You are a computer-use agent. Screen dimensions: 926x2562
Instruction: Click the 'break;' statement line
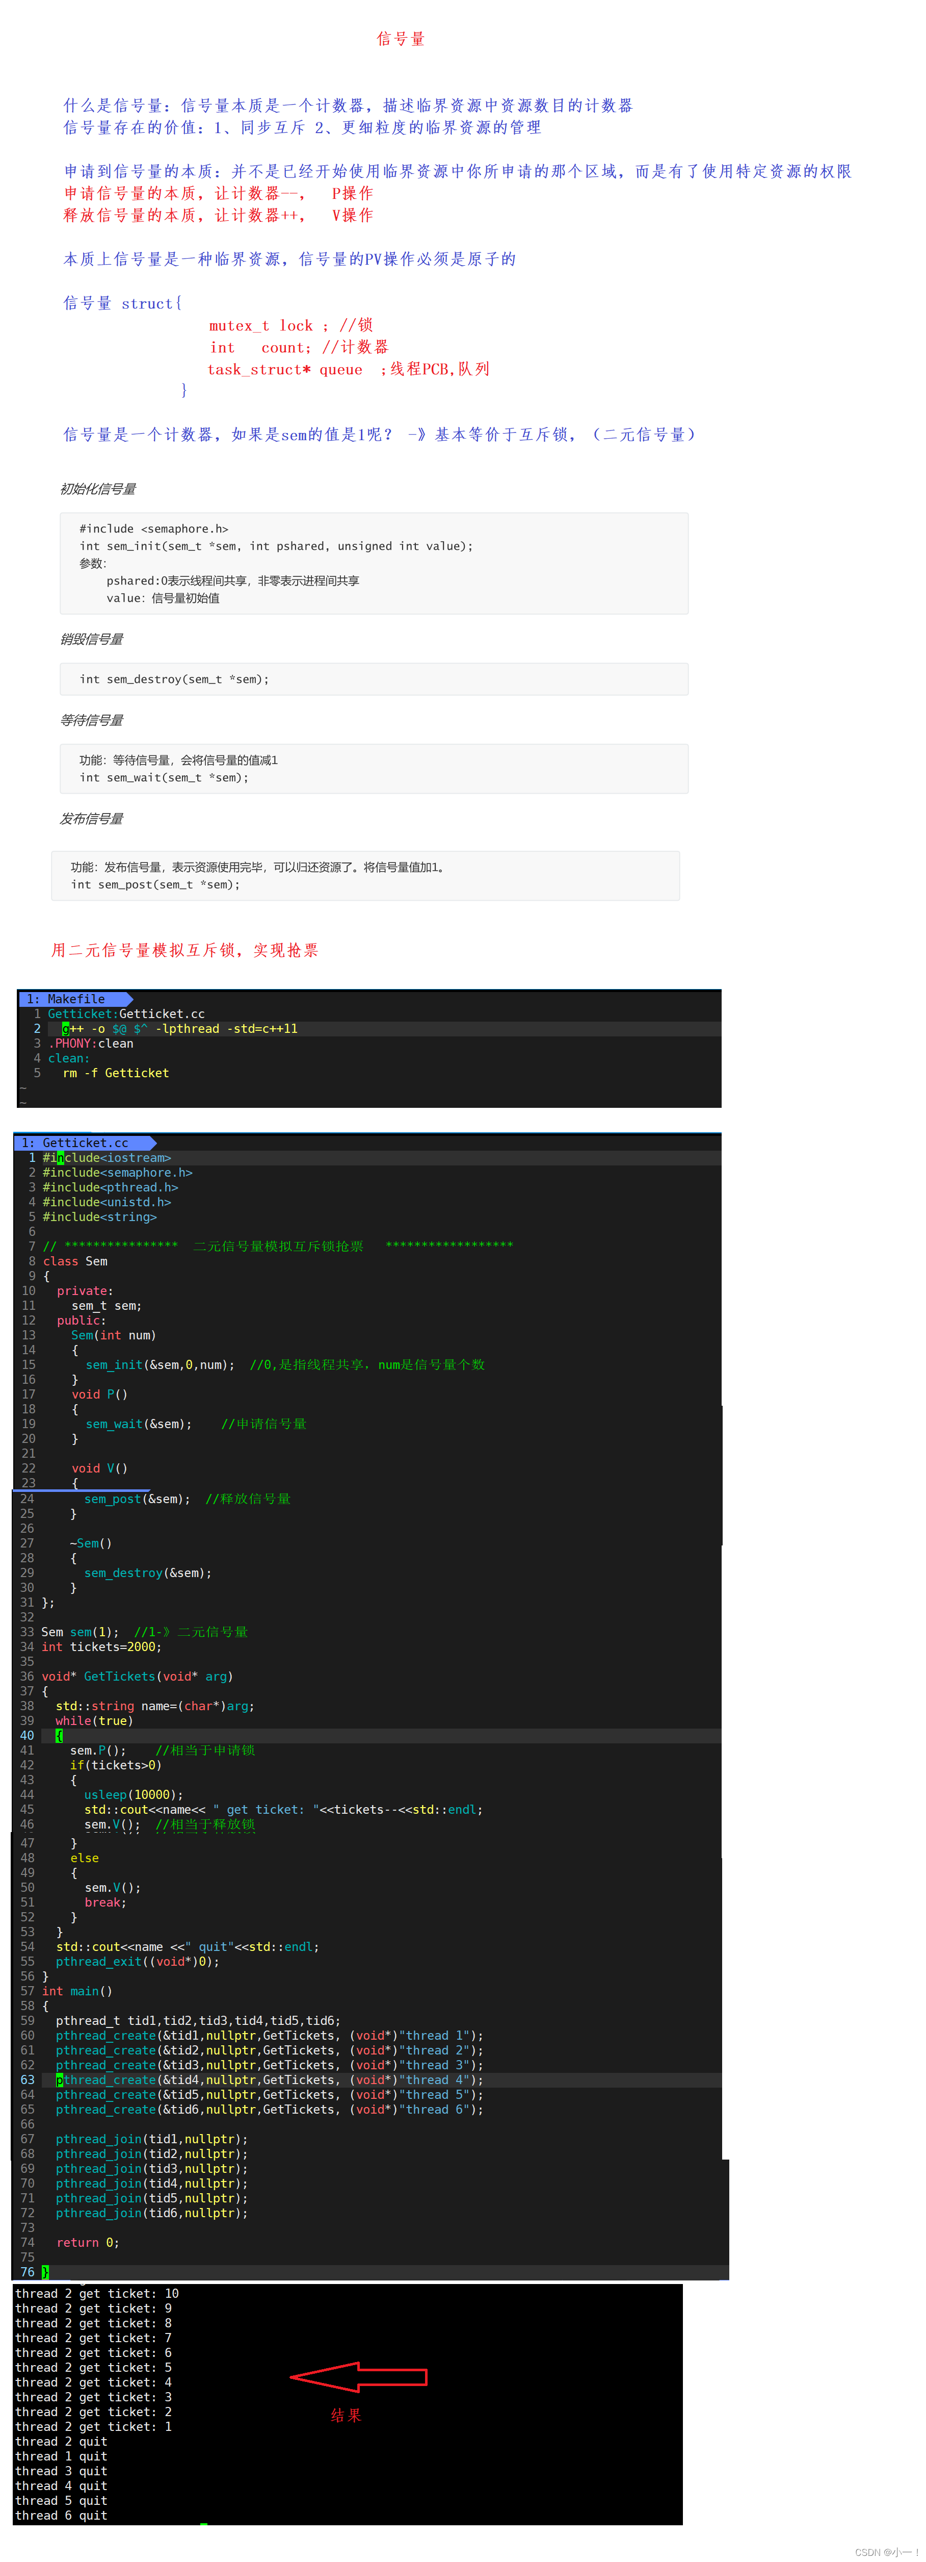click(105, 1901)
